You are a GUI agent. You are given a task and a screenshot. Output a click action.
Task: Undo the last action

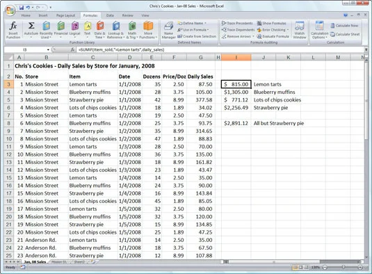[x=28, y=8]
